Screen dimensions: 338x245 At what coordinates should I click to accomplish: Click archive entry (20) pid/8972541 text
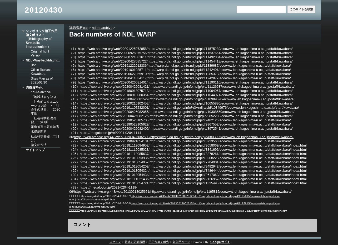181,129
